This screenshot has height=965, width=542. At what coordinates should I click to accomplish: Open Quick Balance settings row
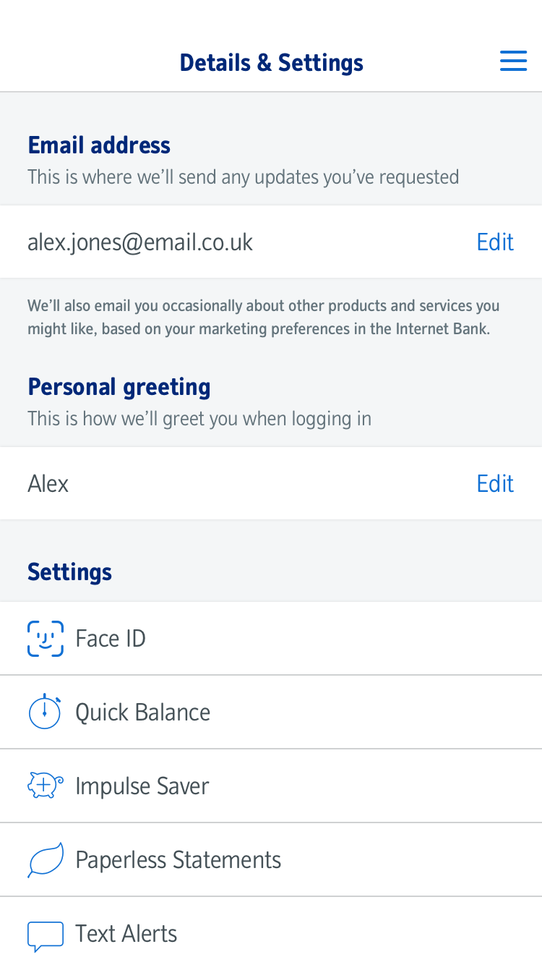click(x=289, y=713)
